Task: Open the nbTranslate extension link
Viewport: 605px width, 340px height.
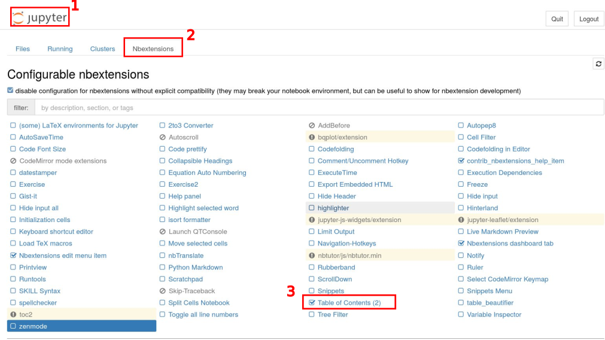Action: point(186,256)
